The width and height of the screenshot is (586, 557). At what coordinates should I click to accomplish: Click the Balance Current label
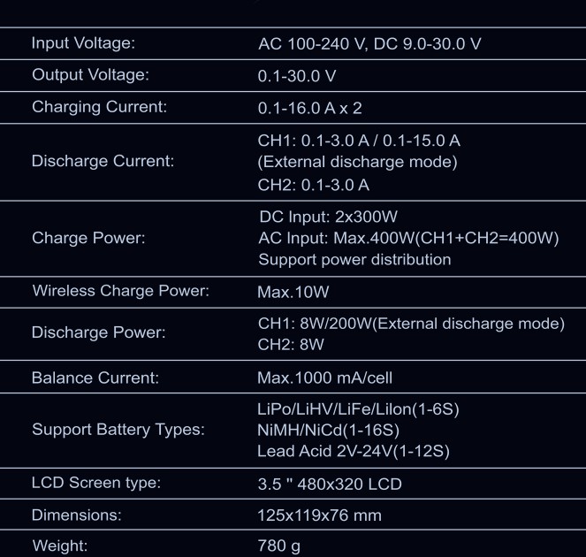(x=95, y=378)
